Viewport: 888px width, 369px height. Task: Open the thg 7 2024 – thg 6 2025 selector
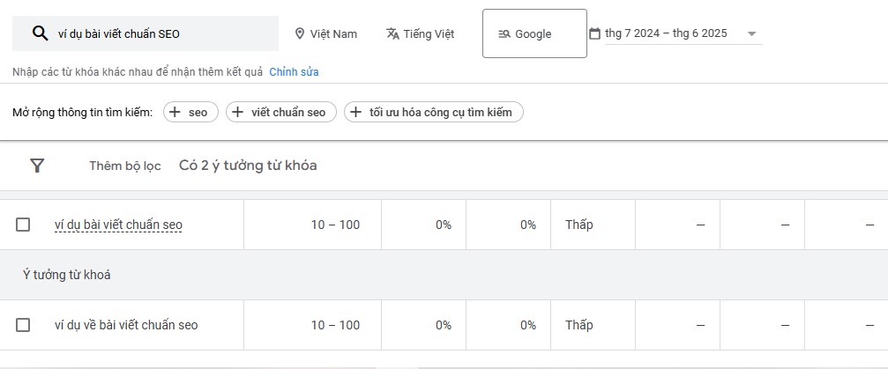683,33
